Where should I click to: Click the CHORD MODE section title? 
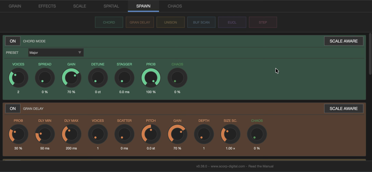click(x=34, y=41)
